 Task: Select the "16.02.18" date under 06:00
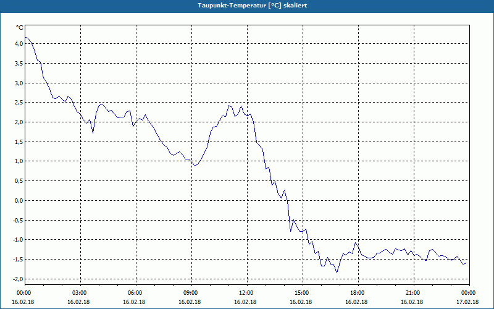click(x=134, y=302)
